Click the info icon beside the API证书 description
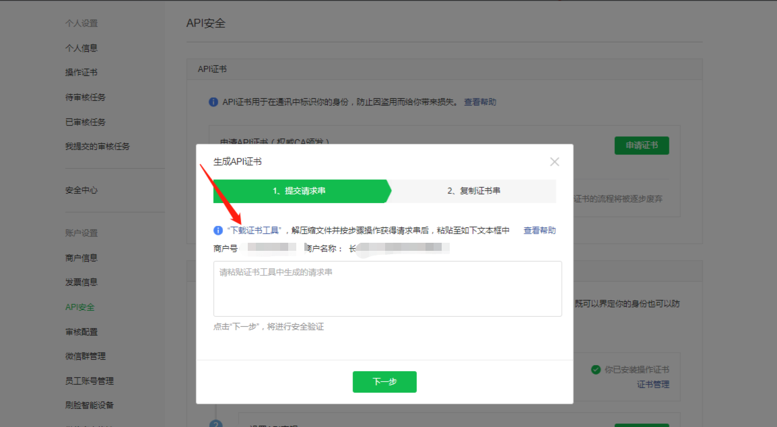 213,102
